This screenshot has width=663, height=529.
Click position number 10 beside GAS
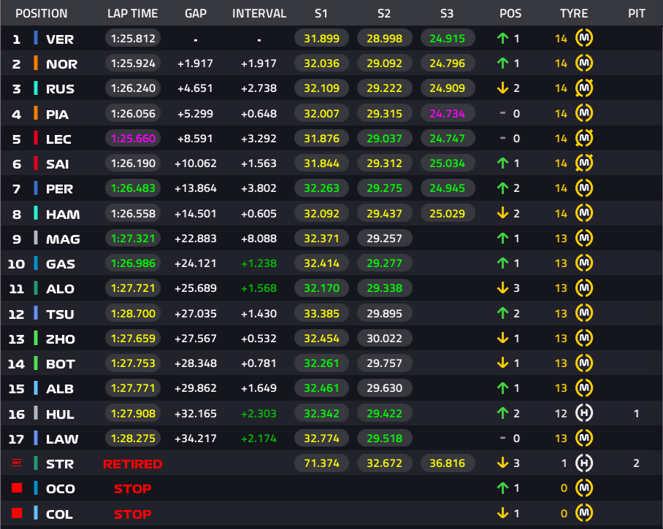click(x=17, y=264)
